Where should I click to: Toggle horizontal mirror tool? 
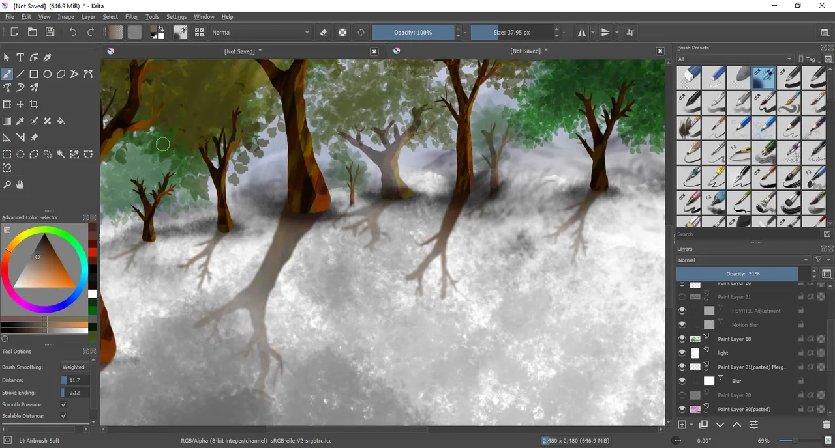(582, 32)
